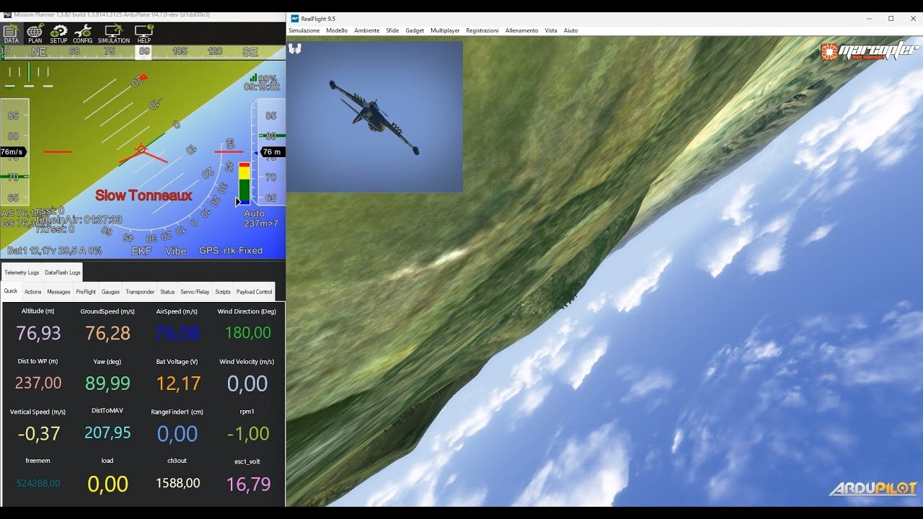Open the Gadget menu

coord(415,30)
